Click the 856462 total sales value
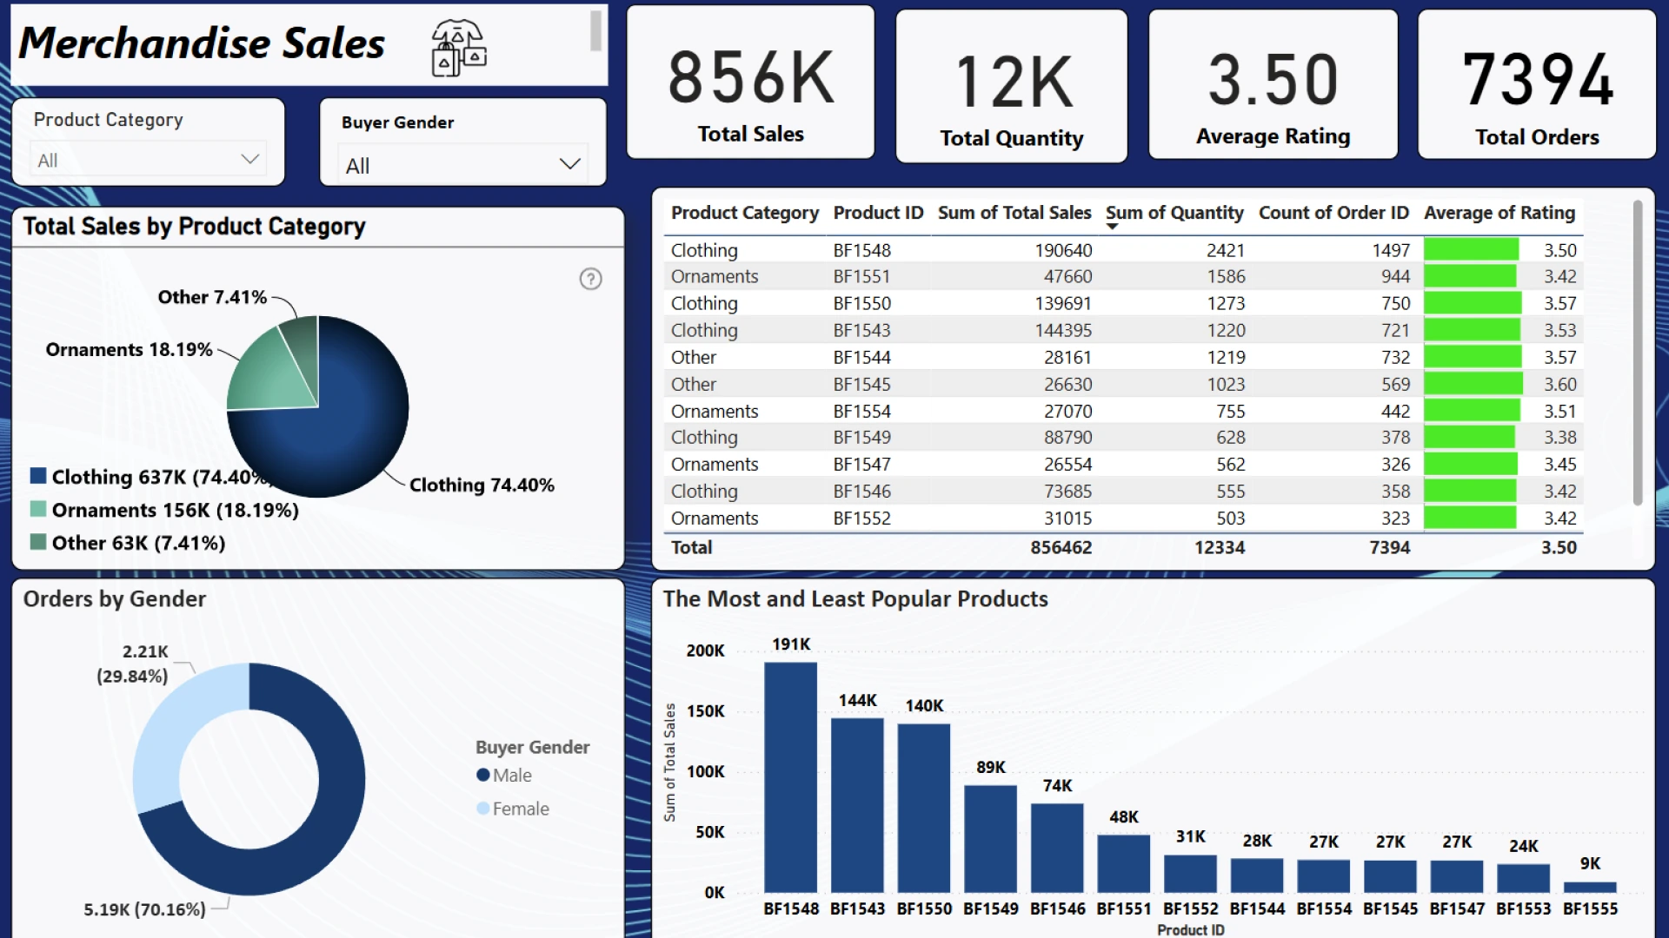The width and height of the screenshot is (1669, 938). (x=1061, y=547)
